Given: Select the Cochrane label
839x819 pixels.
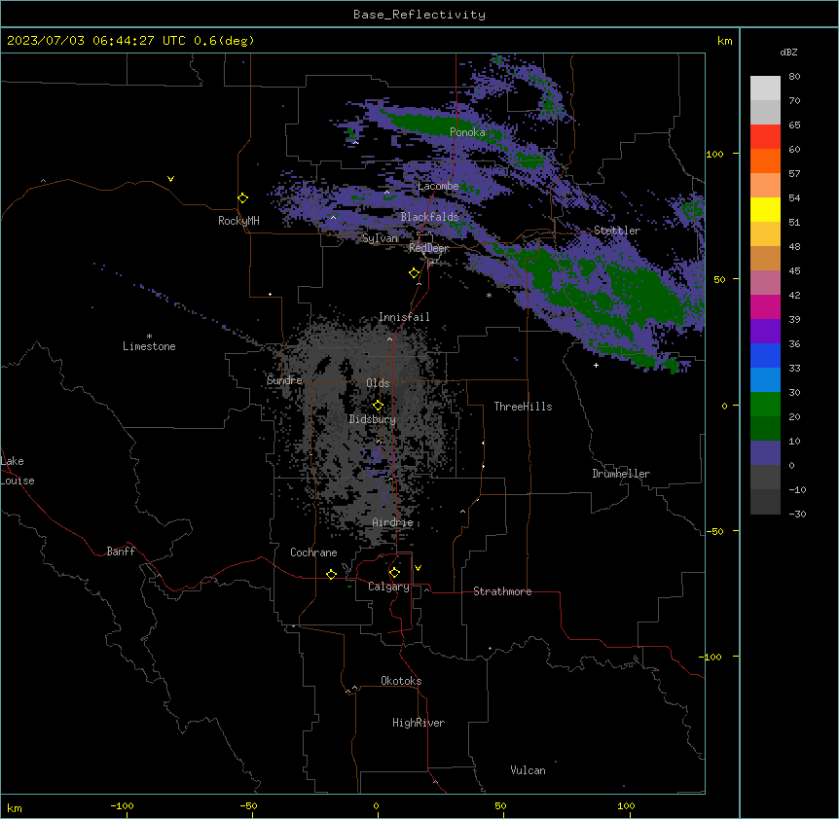Looking at the screenshot, I should (x=313, y=552).
